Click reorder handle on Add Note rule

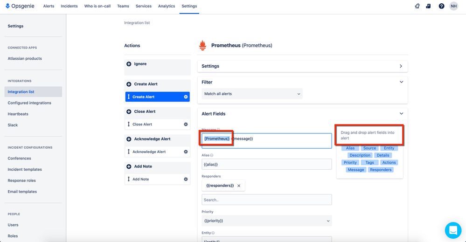pos(129,179)
